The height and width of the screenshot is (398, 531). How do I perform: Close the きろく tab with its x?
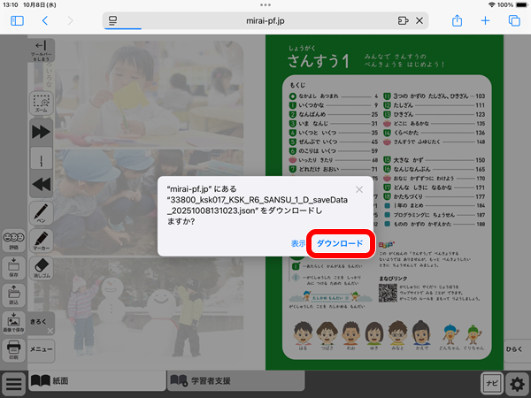(50, 331)
